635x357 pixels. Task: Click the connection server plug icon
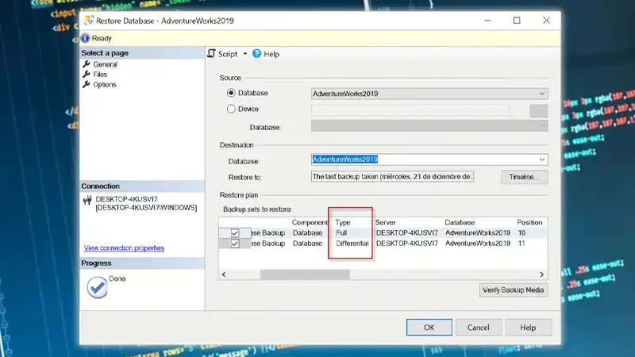click(87, 201)
